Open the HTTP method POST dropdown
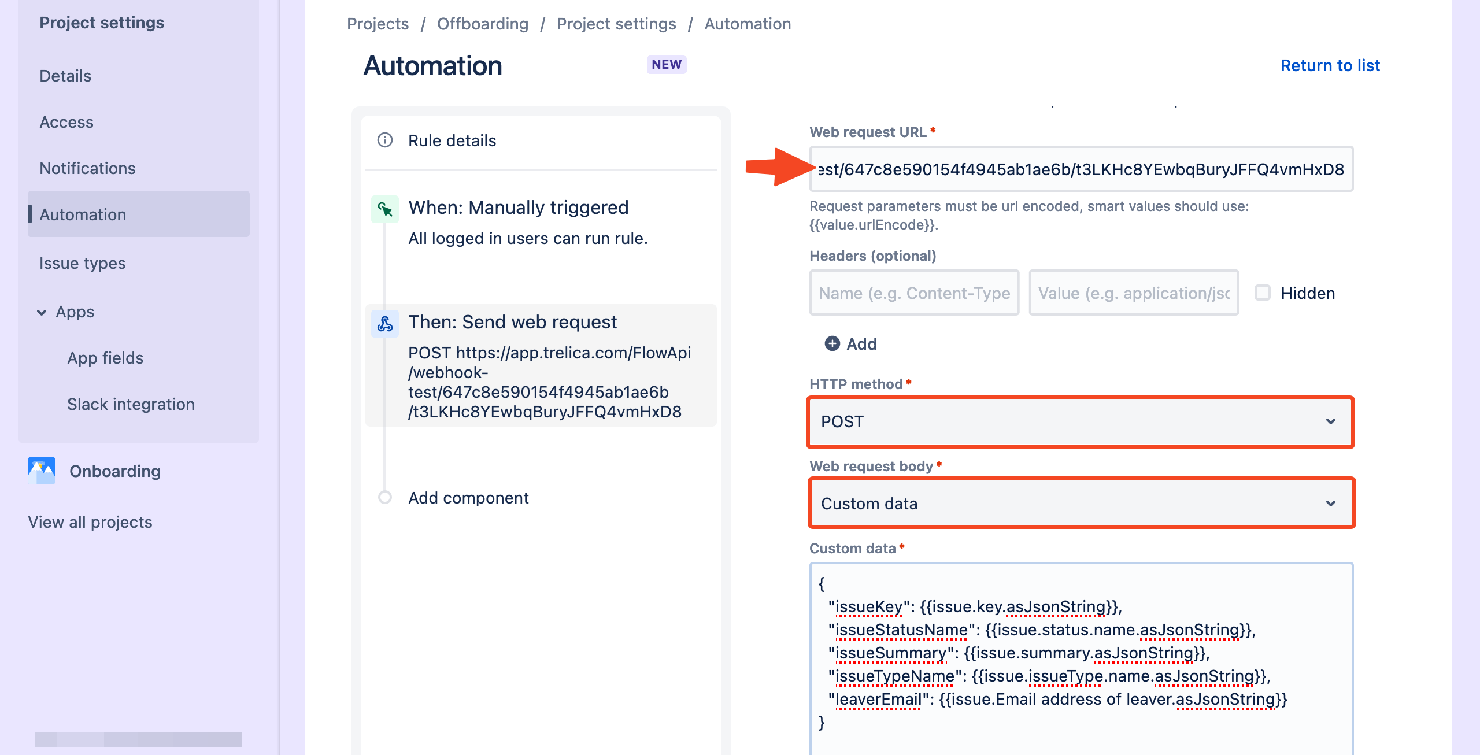Image resolution: width=1480 pixels, height=755 pixels. [1081, 421]
